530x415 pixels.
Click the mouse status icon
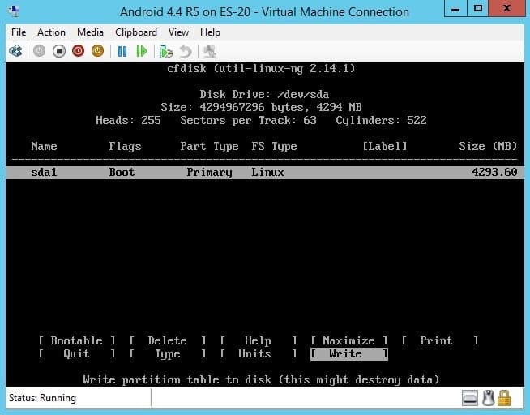tap(488, 398)
